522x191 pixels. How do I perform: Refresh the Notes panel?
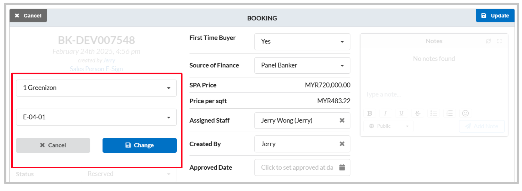point(488,41)
